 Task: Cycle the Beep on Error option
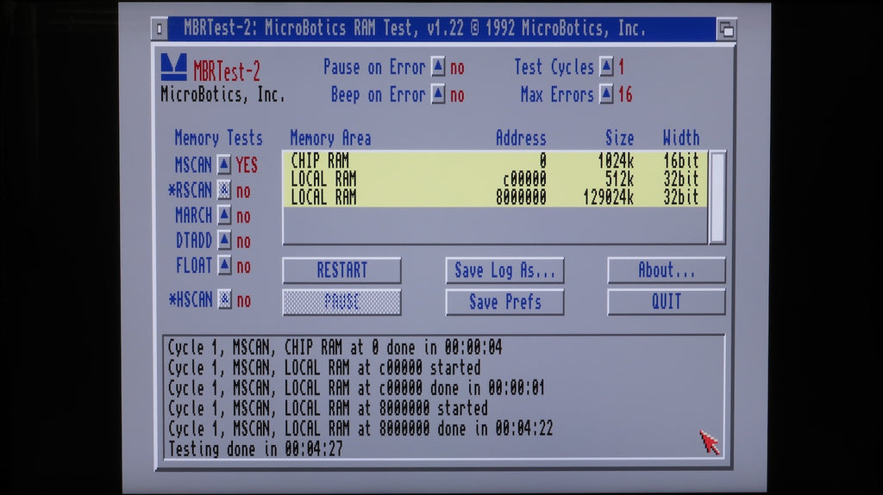(438, 95)
